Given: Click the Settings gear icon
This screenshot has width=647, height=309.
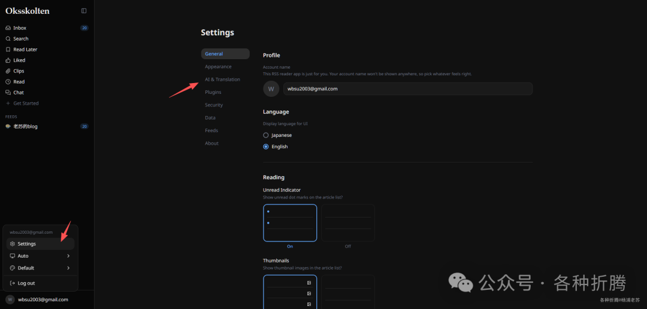Looking at the screenshot, I should pos(13,244).
